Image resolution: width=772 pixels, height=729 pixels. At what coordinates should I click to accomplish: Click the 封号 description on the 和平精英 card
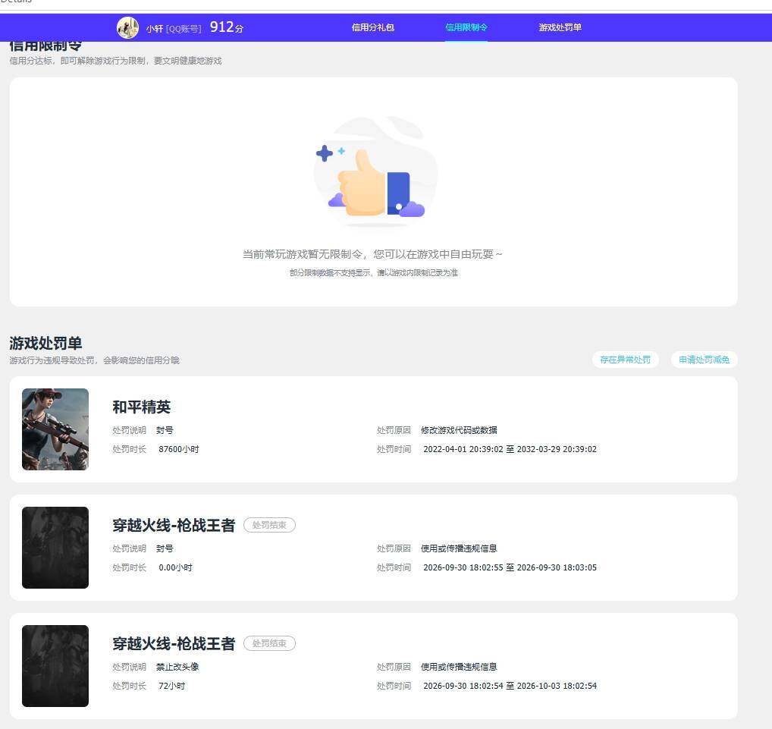coord(165,430)
